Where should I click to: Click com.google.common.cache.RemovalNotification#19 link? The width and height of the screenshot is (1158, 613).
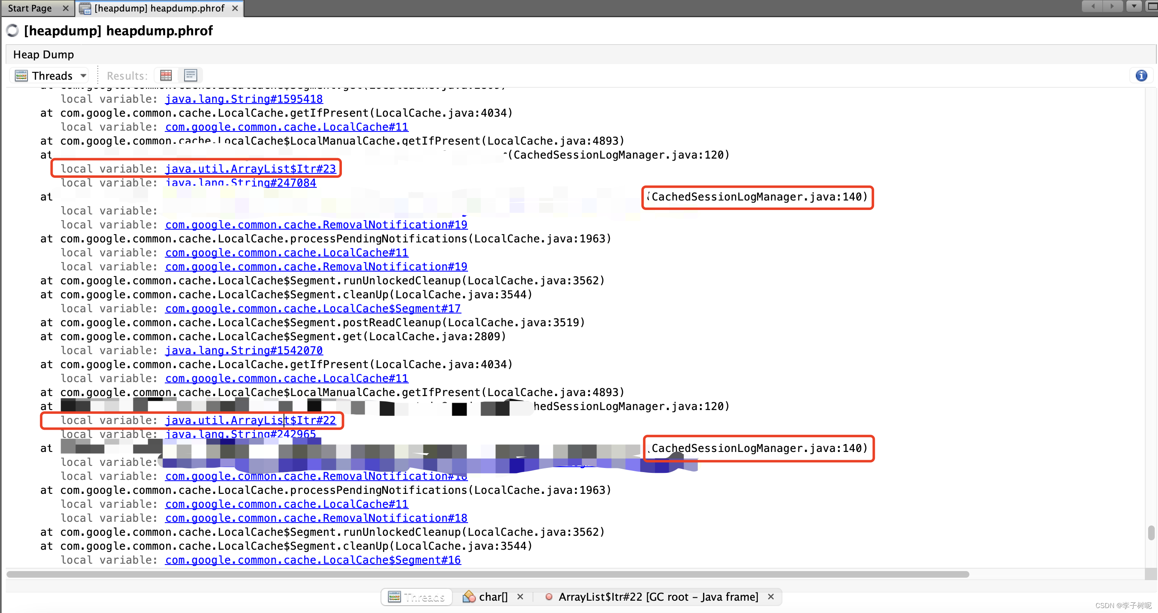pyautogui.click(x=316, y=225)
